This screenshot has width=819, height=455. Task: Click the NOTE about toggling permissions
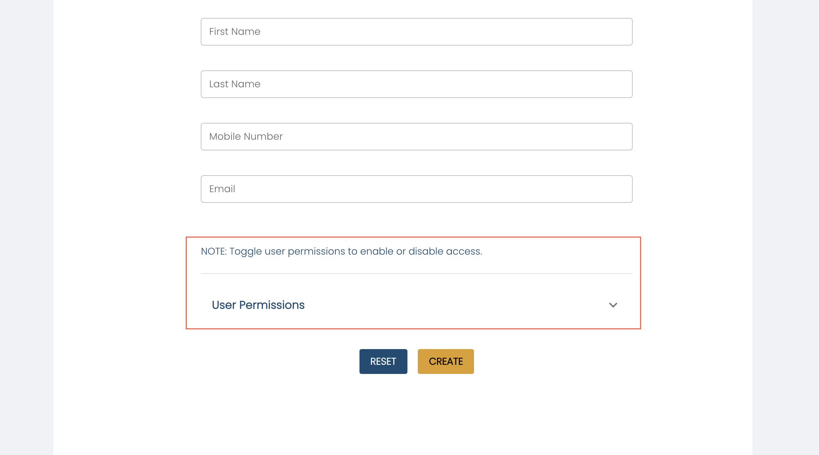click(x=341, y=251)
